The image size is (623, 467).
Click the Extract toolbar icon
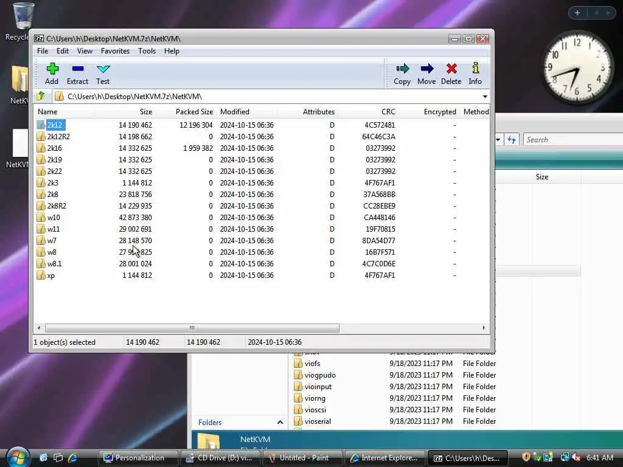point(77,74)
